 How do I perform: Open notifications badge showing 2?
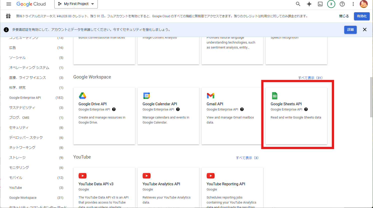tap(331, 4)
